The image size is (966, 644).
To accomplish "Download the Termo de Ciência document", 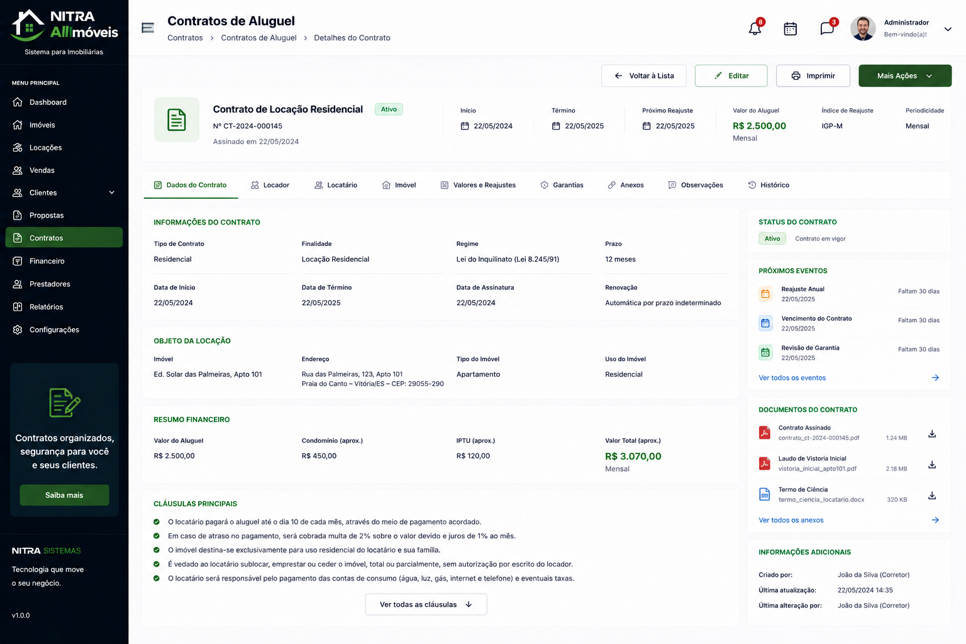I will 932,496.
